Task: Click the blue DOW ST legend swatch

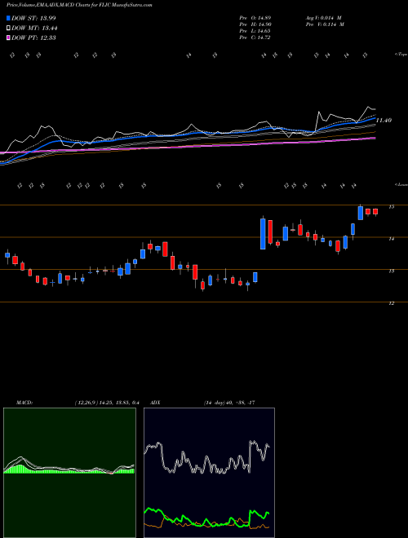Action: click(8, 18)
